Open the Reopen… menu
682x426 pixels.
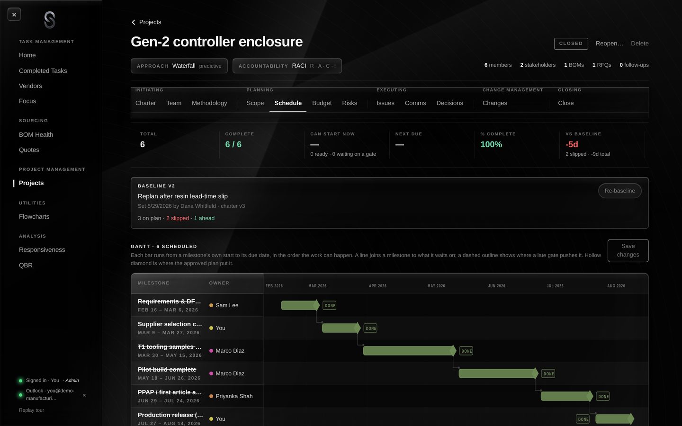610,44
